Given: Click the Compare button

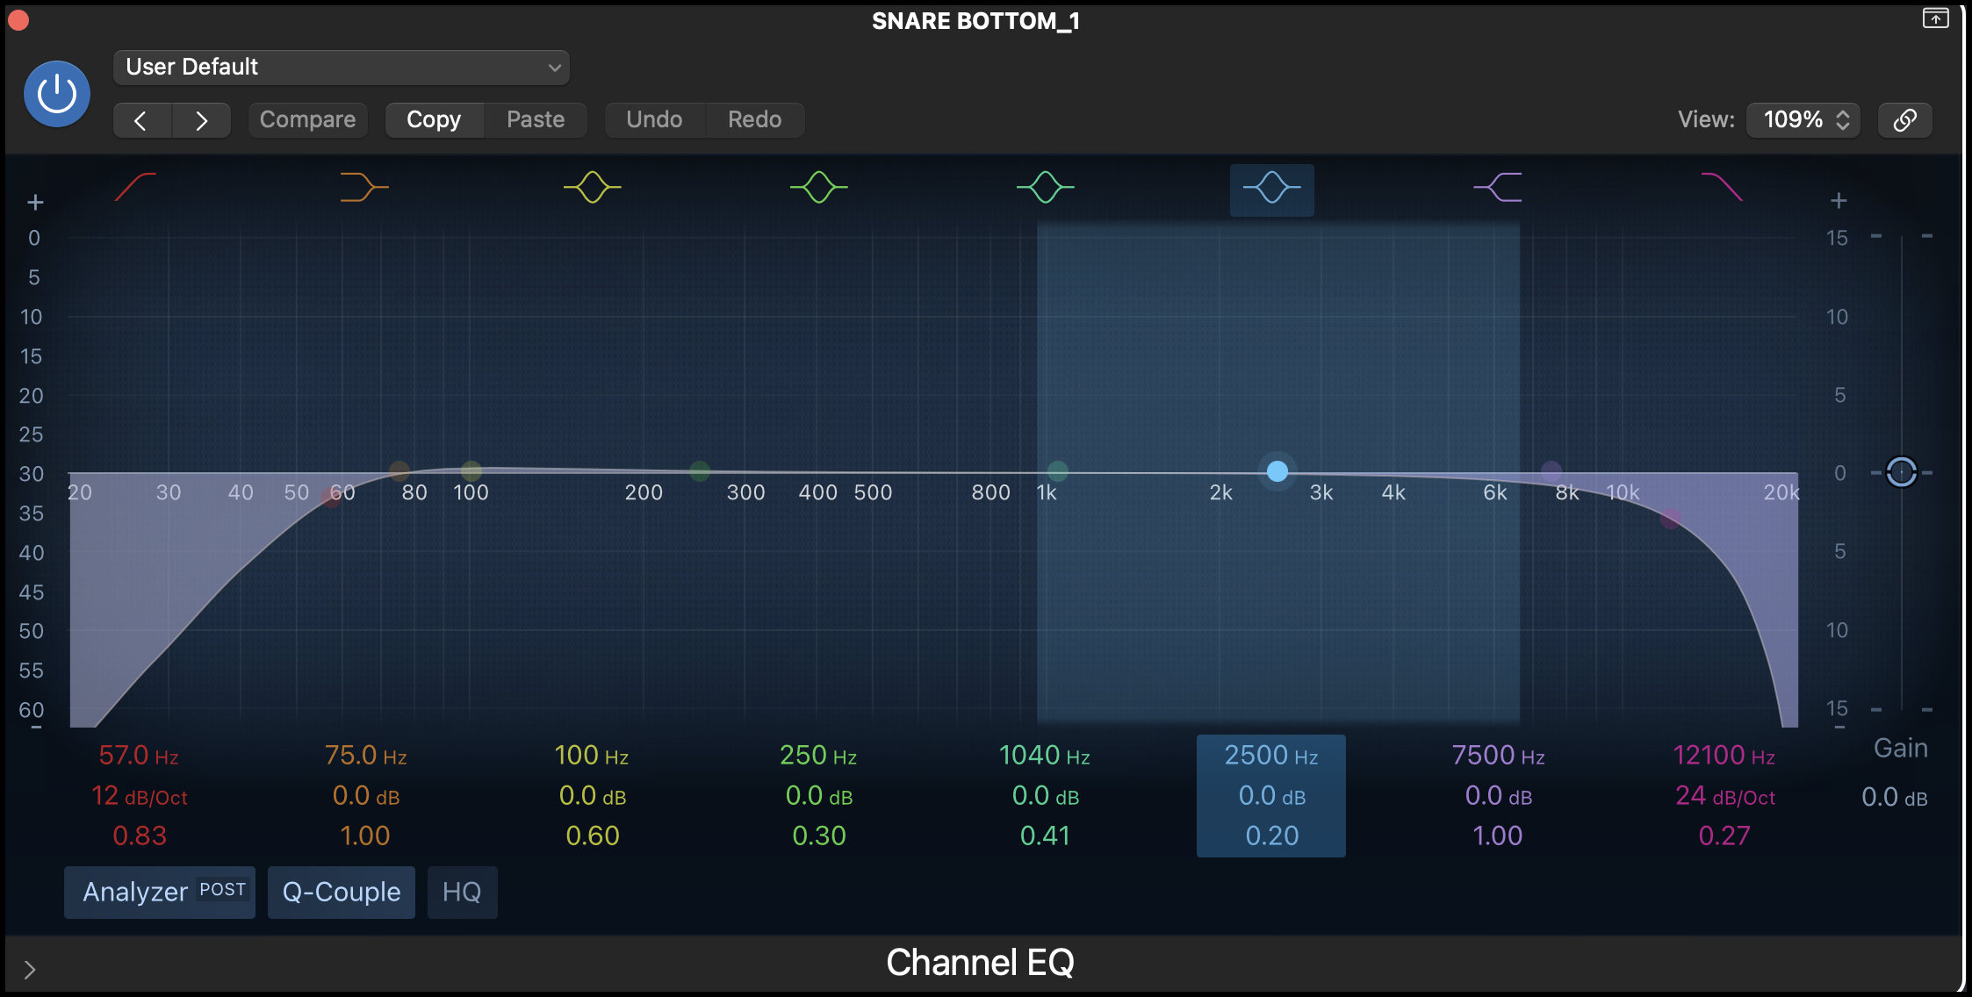Looking at the screenshot, I should (308, 120).
